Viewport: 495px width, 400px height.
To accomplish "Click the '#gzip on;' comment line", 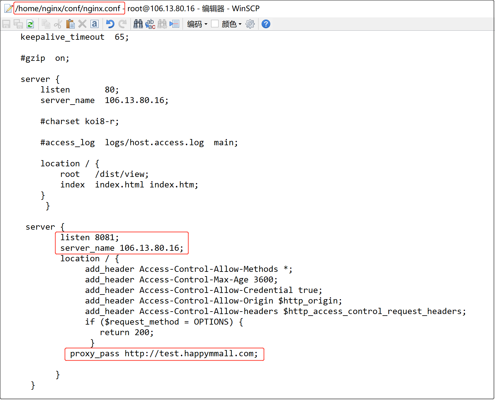I will [x=45, y=58].
